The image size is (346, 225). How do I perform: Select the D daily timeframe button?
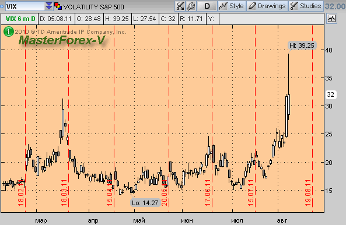[x=207, y=6]
